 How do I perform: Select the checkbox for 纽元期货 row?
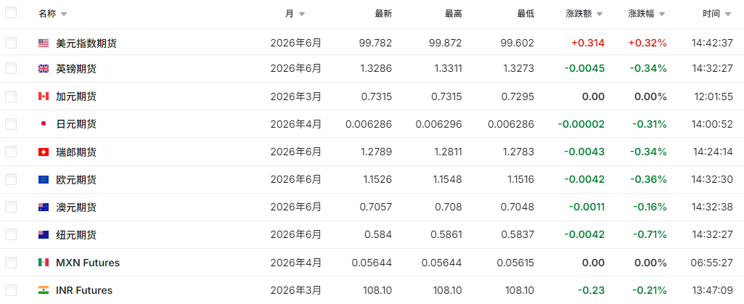pos(11,235)
